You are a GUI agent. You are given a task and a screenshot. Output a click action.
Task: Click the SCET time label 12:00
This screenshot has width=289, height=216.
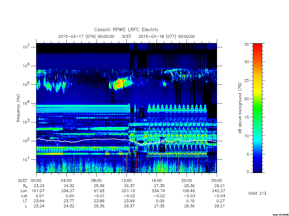click(x=126, y=181)
